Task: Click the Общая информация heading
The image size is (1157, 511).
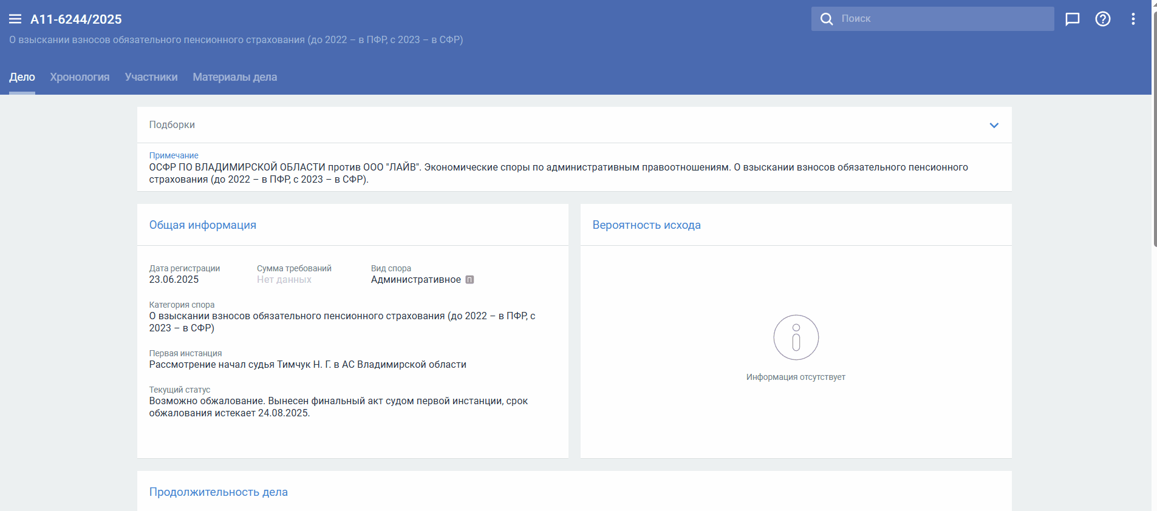Action: click(x=203, y=225)
